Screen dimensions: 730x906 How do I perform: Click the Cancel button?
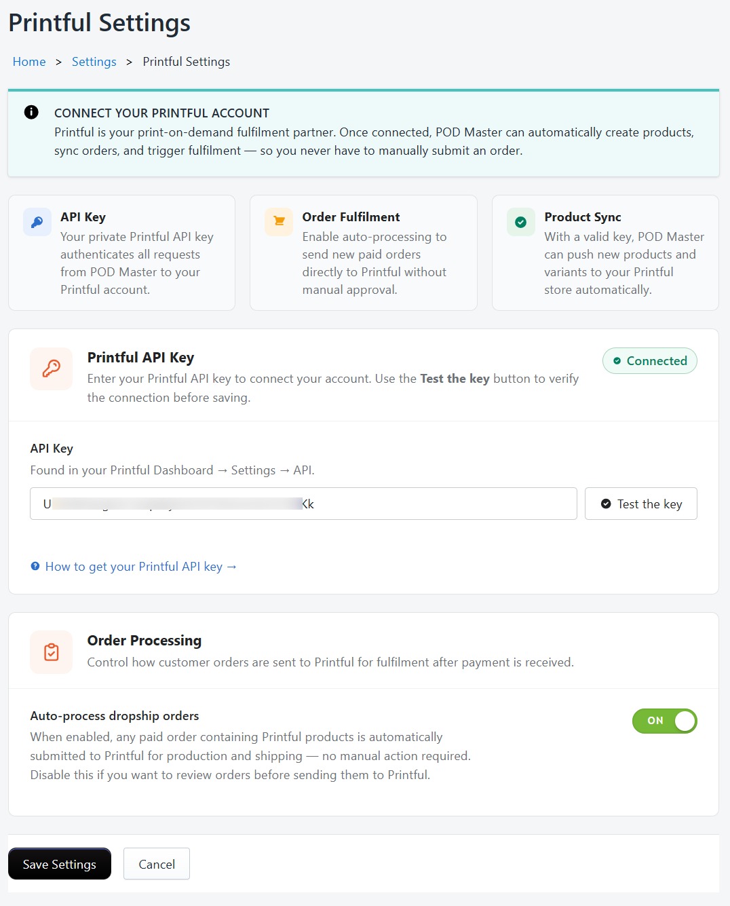click(156, 864)
